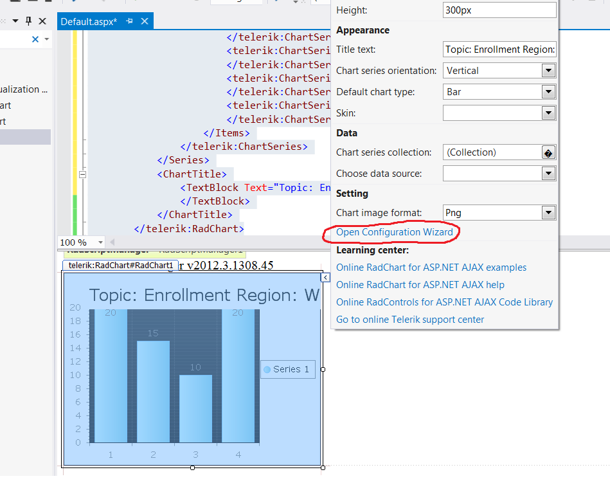
Task: Open left panel search options dropdown
Action: 47,39
